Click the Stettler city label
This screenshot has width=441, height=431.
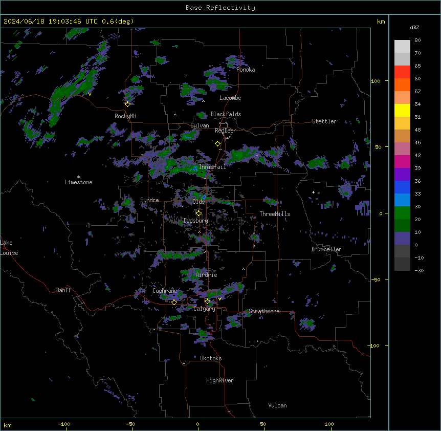324,121
